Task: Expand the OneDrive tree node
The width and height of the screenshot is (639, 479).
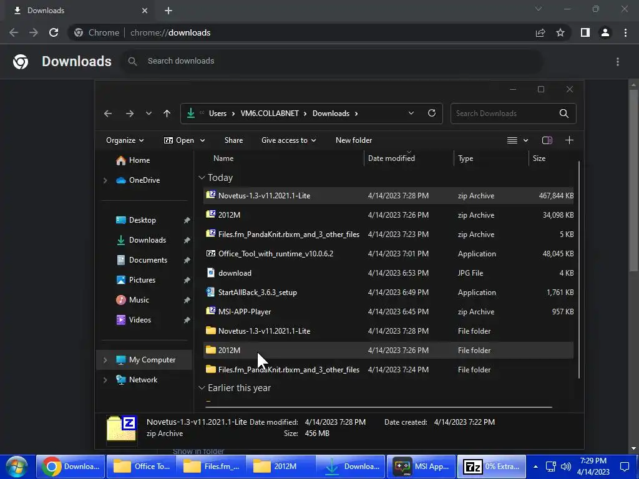Action: click(x=105, y=180)
